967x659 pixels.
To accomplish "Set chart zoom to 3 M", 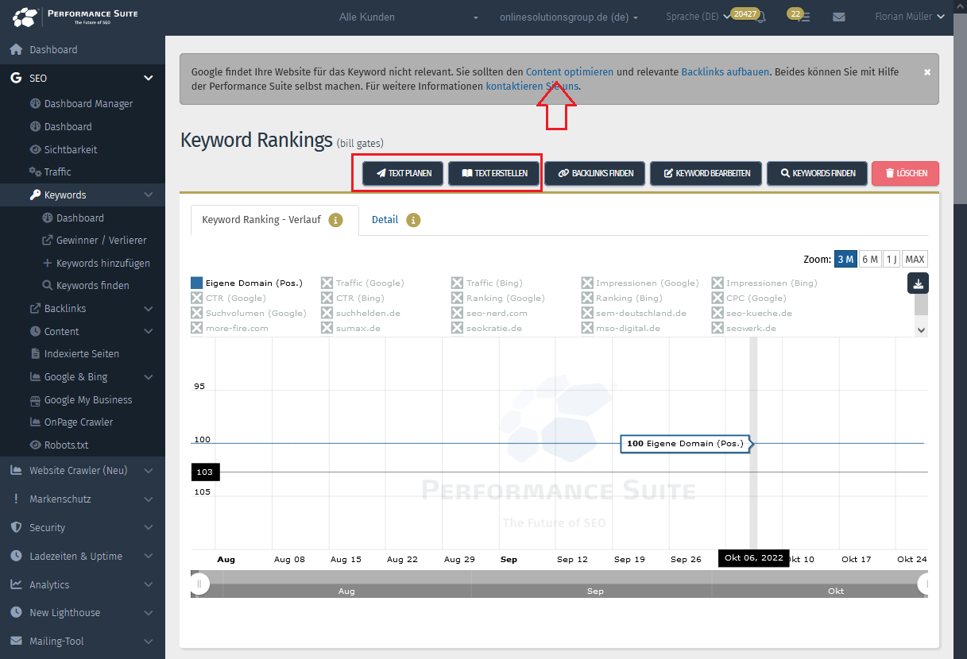I will (x=845, y=260).
